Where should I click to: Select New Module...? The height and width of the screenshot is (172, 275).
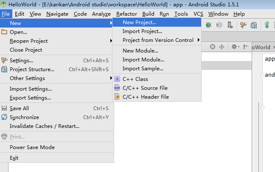tap(157, 50)
